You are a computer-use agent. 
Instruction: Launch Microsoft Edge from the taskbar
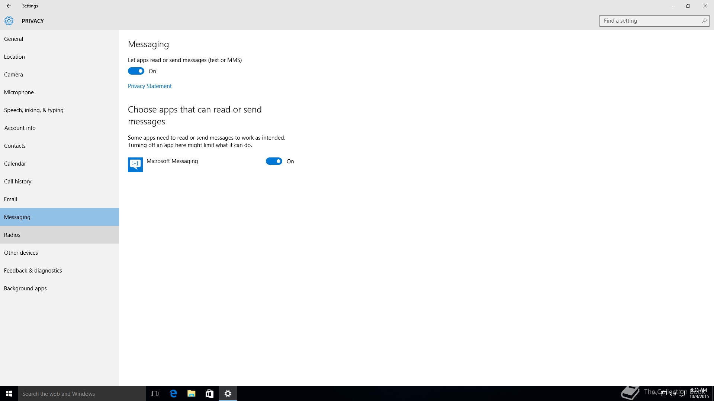pos(173,394)
